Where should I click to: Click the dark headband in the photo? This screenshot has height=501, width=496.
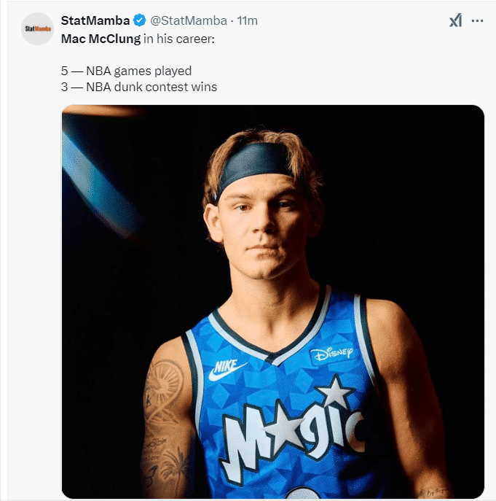(254, 163)
